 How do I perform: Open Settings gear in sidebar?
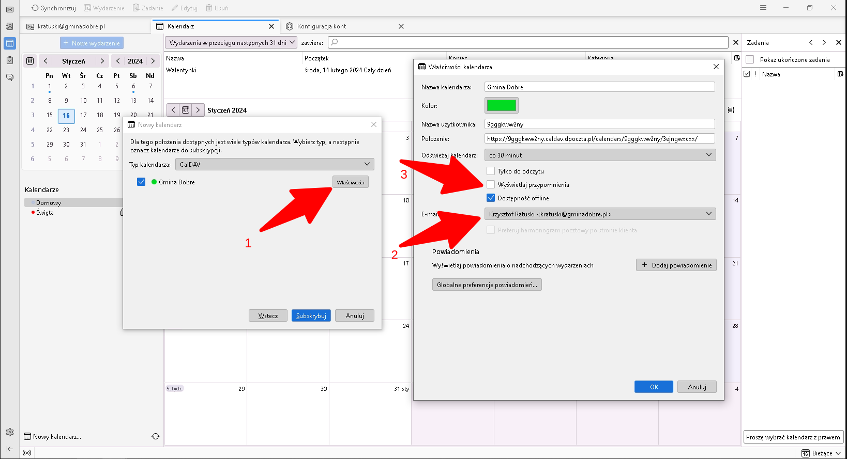pos(10,432)
